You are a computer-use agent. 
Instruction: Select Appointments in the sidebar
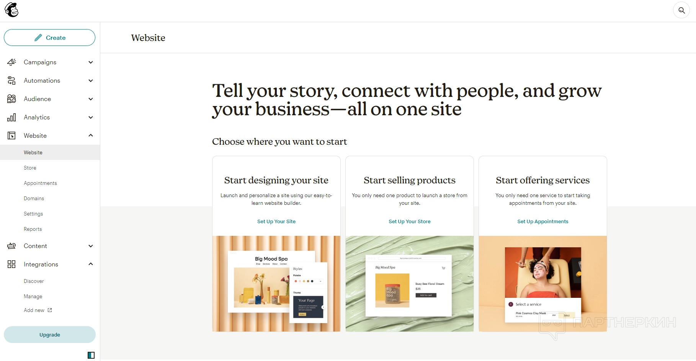[x=40, y=183]
